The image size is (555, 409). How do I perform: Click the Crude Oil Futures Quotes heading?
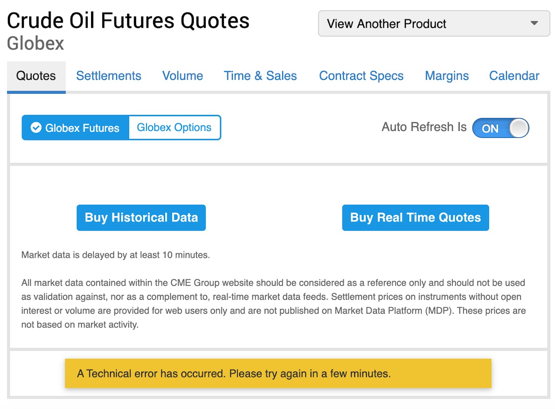[128, 20]
